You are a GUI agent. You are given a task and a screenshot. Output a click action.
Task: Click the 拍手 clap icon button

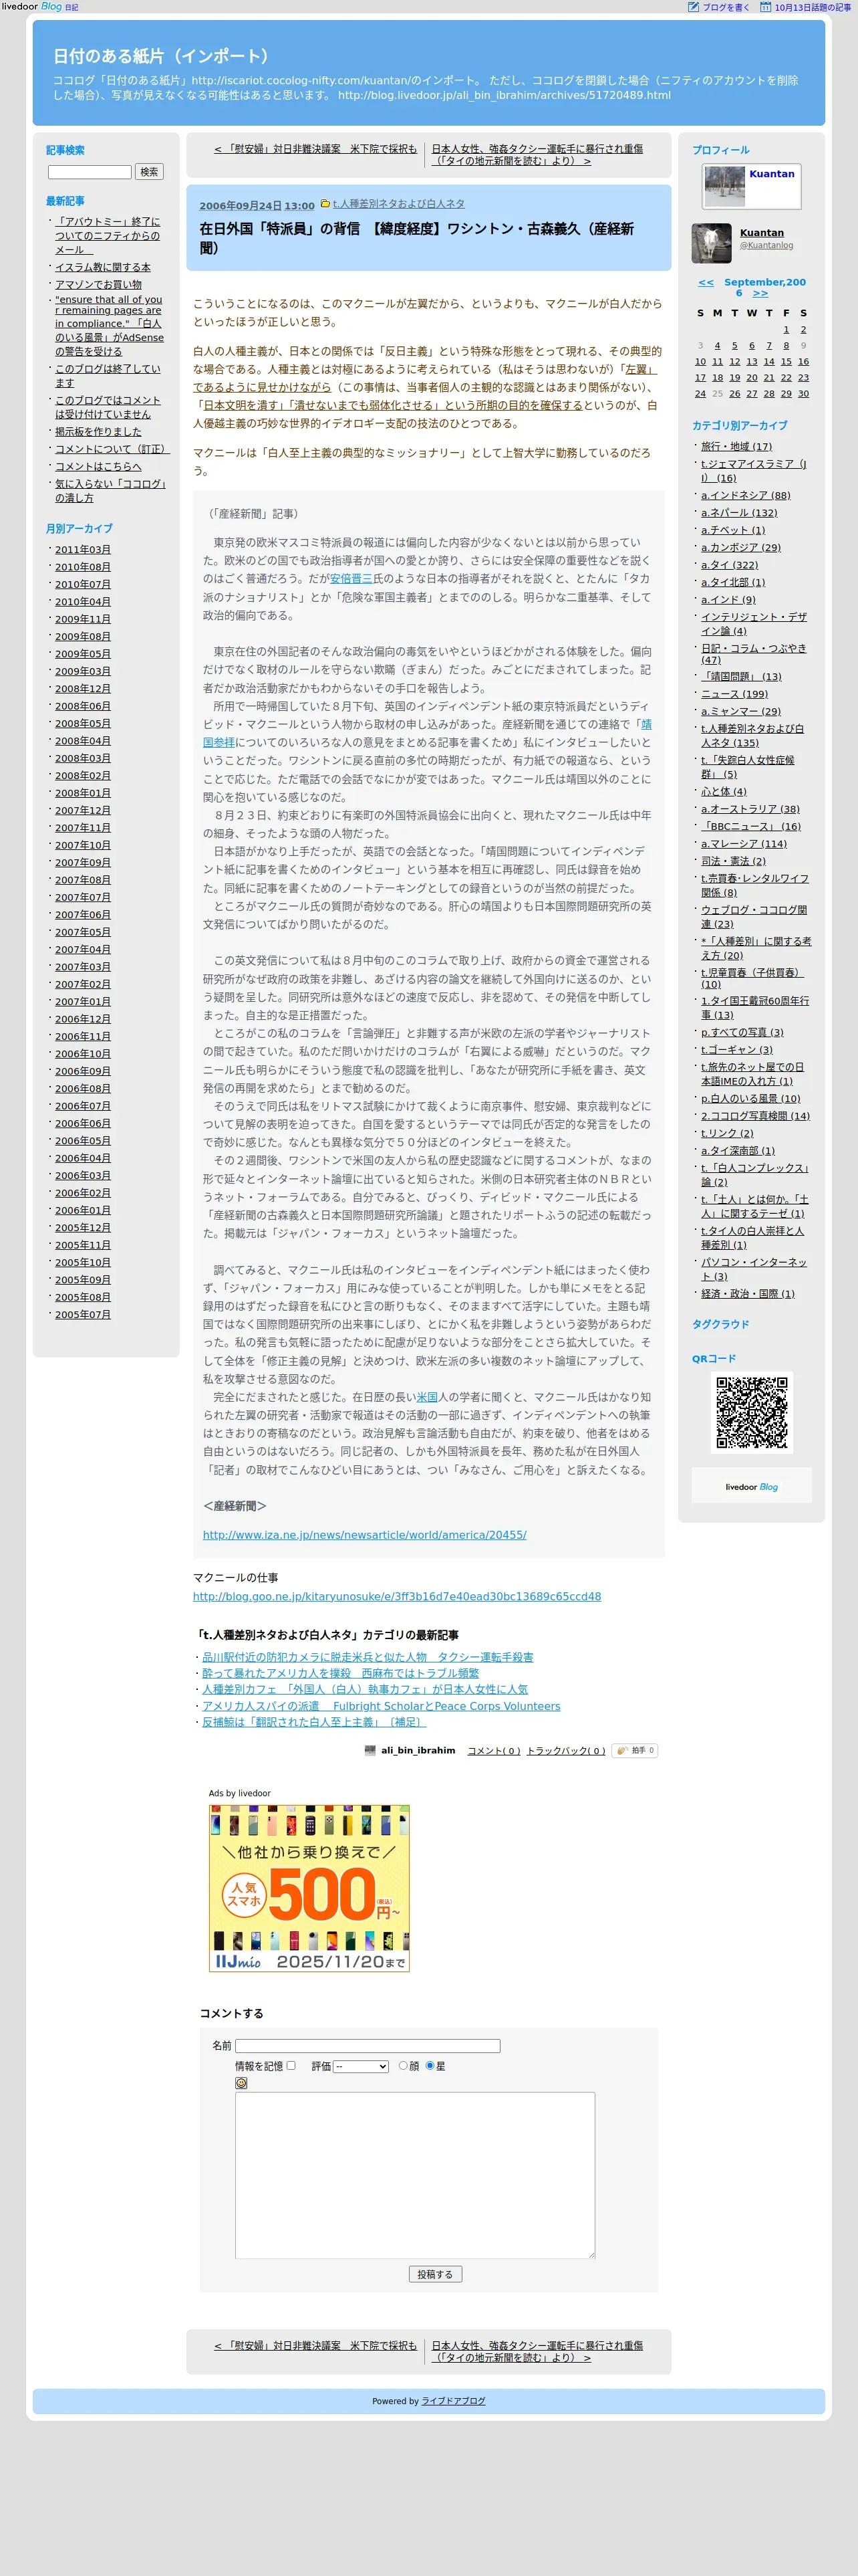point(635,1750)
